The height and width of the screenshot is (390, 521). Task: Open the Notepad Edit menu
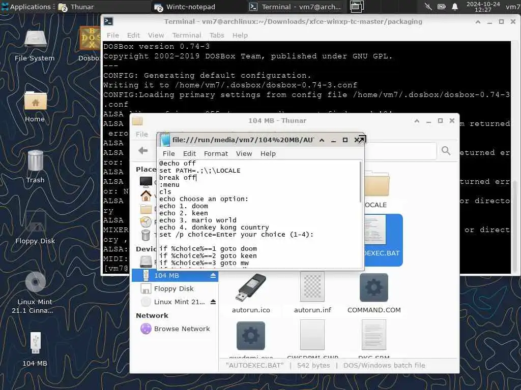click(189, 153)
